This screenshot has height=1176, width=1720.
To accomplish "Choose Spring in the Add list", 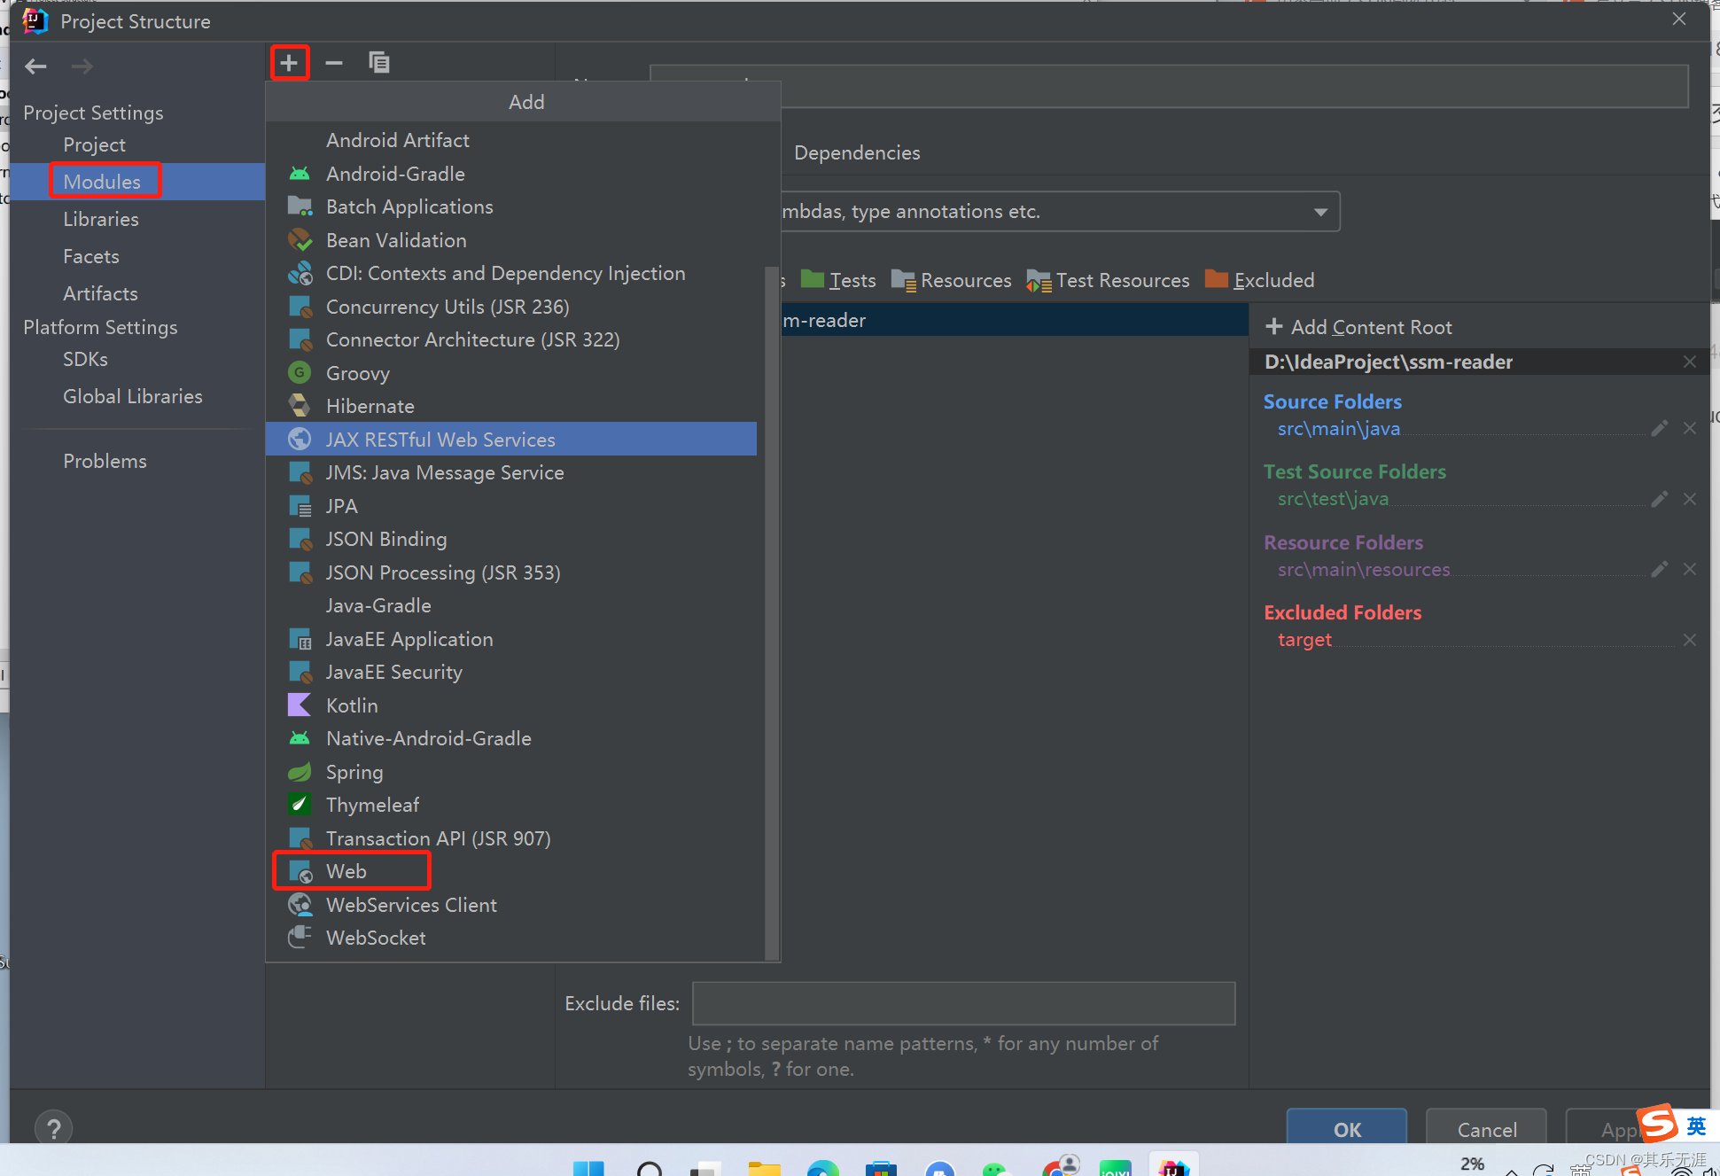I will (x=354, y=772).
